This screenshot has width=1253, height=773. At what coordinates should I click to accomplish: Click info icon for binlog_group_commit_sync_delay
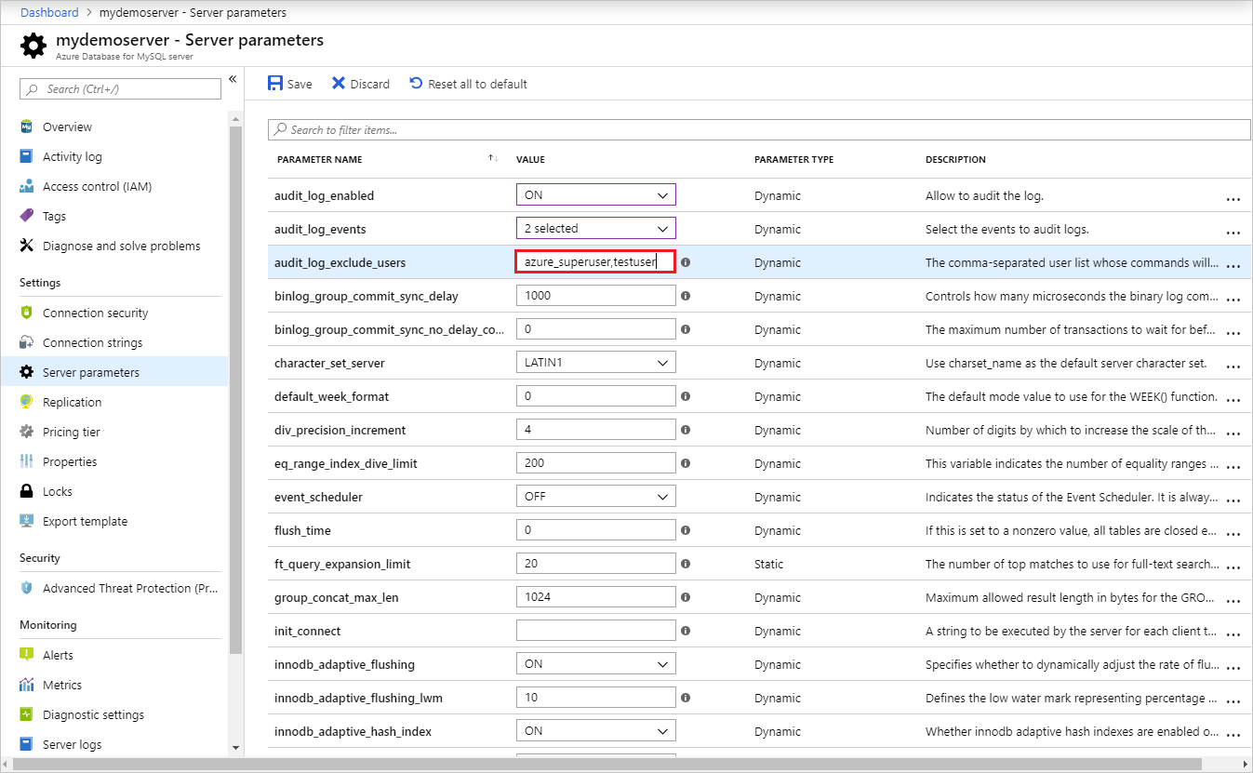686,296
